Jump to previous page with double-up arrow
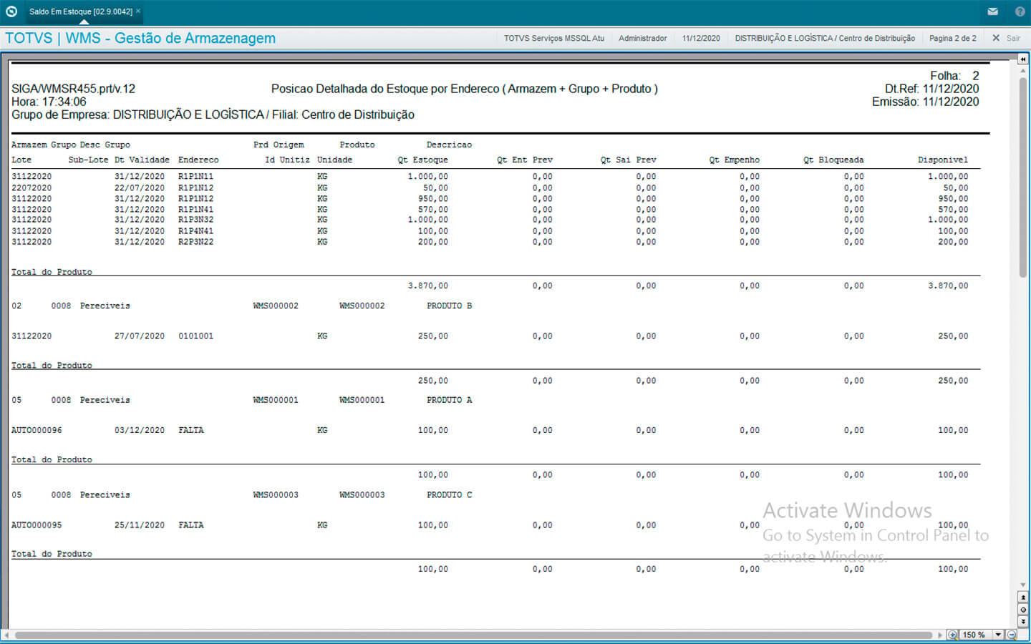1031x644 pixels. (1023, 597)
